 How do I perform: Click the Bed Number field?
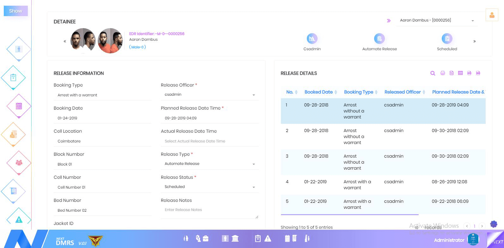coord(102,210)
